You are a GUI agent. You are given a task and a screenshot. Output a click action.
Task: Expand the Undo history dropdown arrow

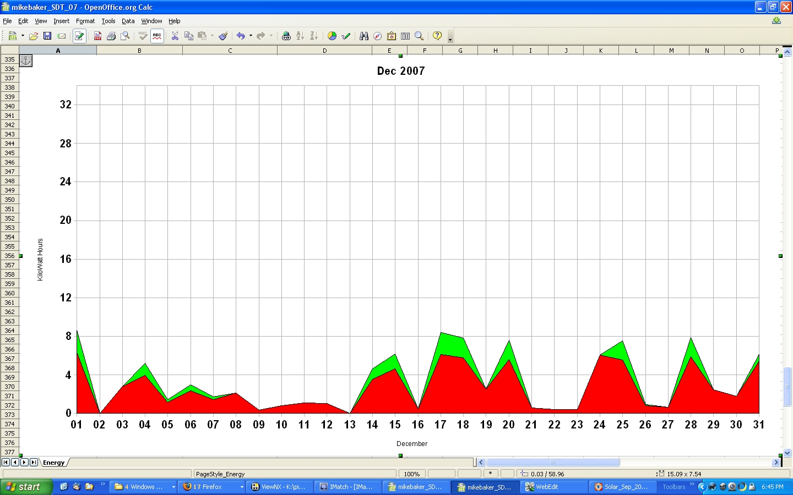click(251, 36)
